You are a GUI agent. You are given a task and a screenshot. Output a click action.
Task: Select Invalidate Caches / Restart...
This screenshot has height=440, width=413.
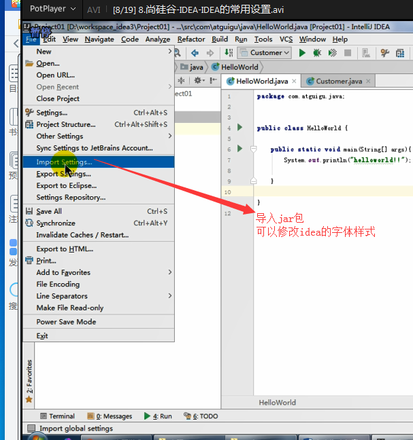[x=99, y=235]
